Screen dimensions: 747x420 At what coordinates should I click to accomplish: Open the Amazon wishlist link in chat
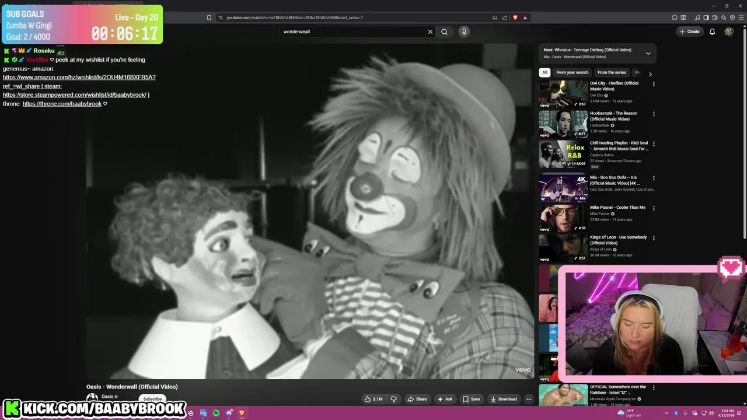pyautogui.click(x=79, y=81)
